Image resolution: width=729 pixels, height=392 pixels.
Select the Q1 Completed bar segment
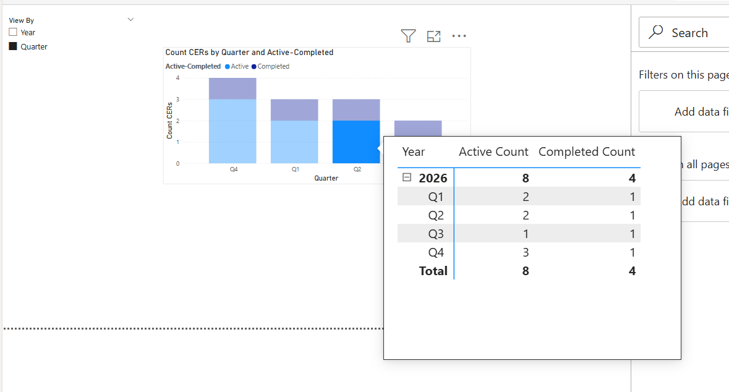[294, 110]
